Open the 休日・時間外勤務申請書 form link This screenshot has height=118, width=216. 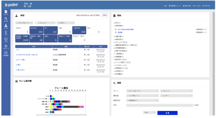pyautogui.click(x=126, y=29)
